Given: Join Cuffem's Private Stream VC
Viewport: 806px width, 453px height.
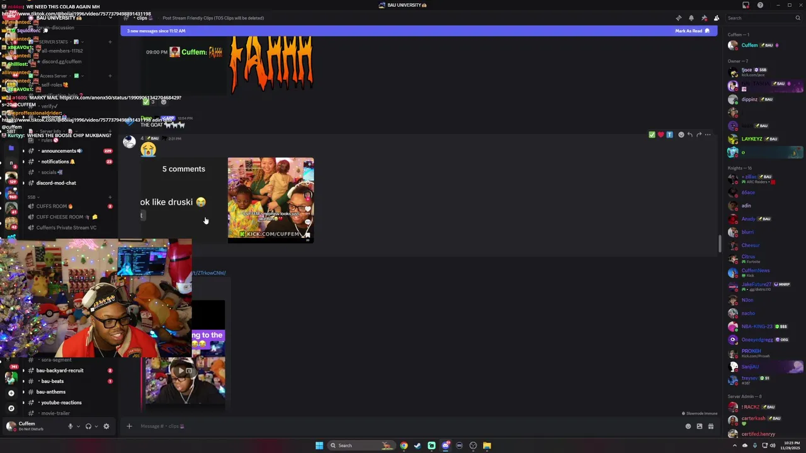Looking at the screenshot, I should [x=66, y=228].
